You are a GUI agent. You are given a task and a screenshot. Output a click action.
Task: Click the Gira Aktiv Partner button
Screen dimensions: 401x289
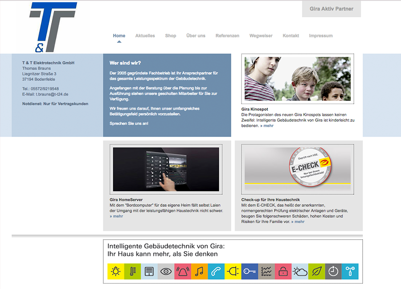pos(331,9)
